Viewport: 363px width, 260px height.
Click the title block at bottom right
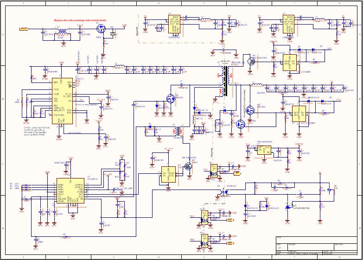317,246
